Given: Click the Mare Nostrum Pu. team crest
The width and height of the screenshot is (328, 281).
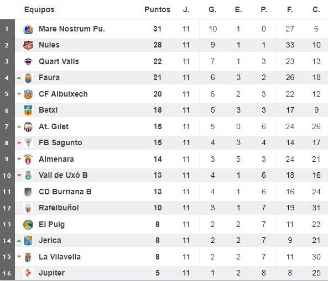Looking at the screenshot, I should pyautogui.click(x=28, y=29).
